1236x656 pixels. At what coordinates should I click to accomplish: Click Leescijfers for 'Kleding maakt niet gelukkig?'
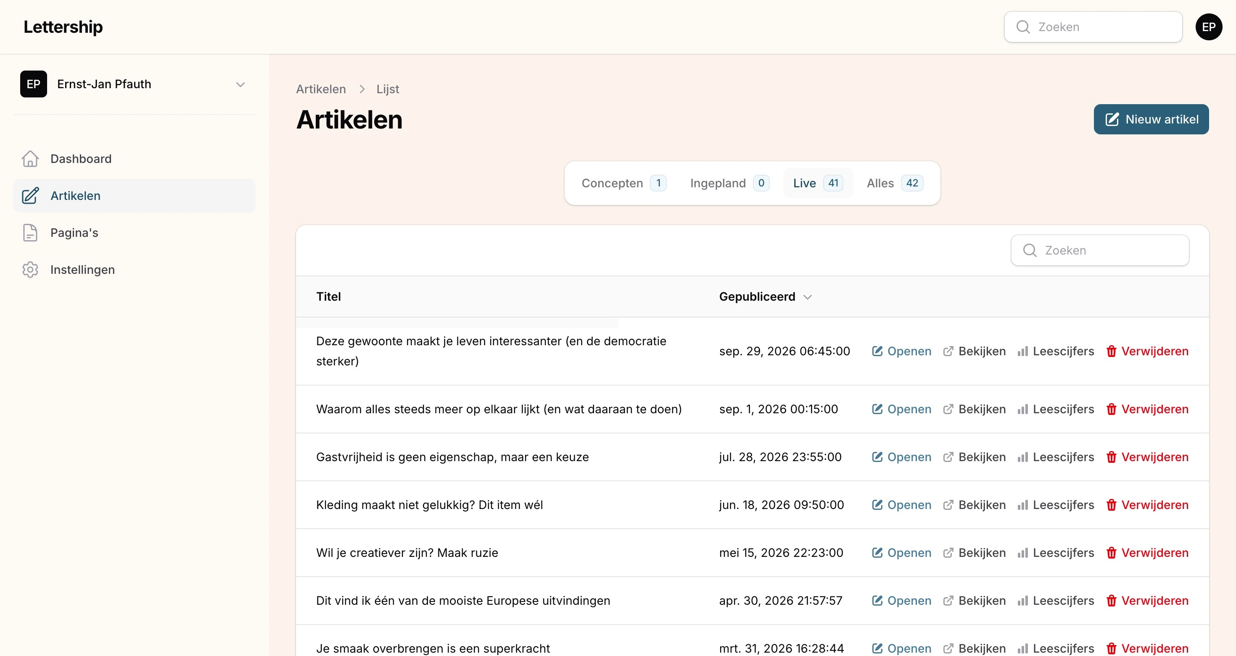pos(1056,505)
